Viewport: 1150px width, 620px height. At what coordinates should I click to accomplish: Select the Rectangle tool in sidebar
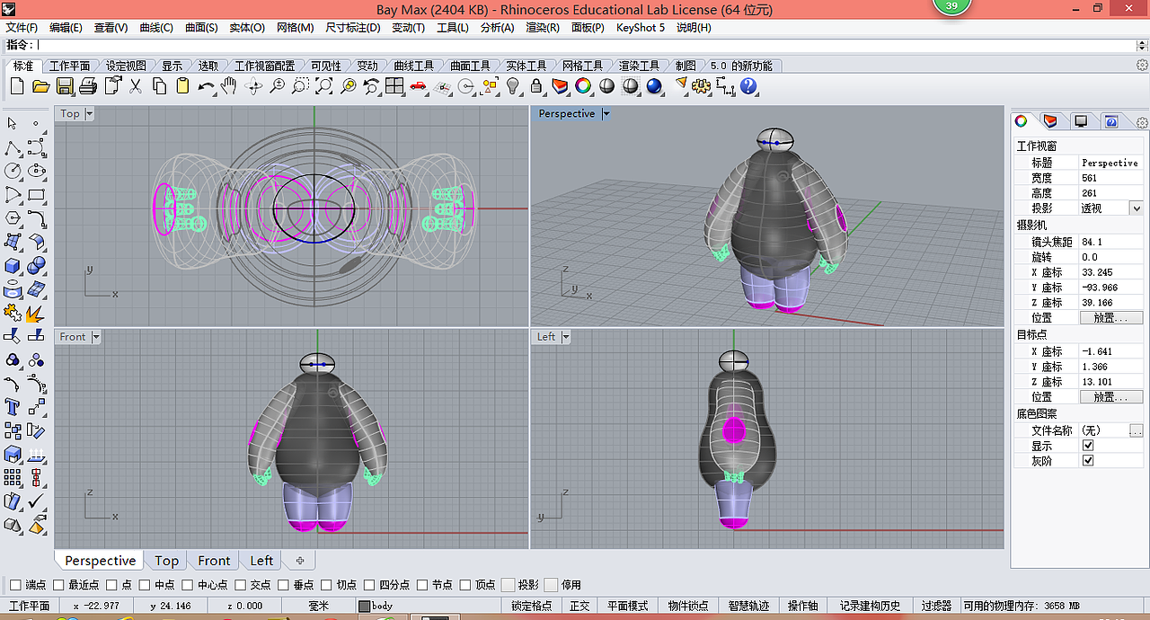[36, 194]
